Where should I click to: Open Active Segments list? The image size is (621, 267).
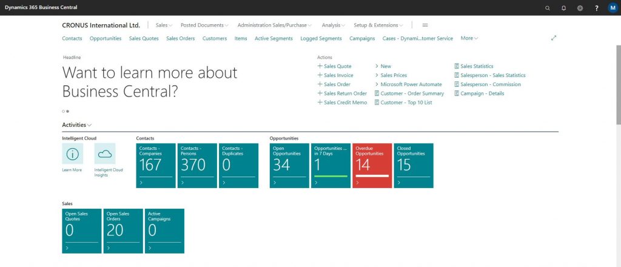click(274, 38)
